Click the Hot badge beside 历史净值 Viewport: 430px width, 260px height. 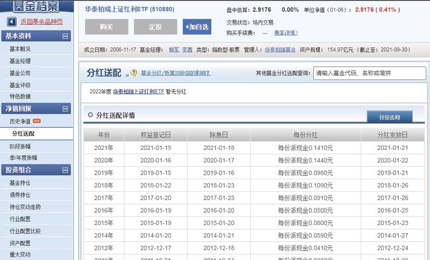coord(37,121)
